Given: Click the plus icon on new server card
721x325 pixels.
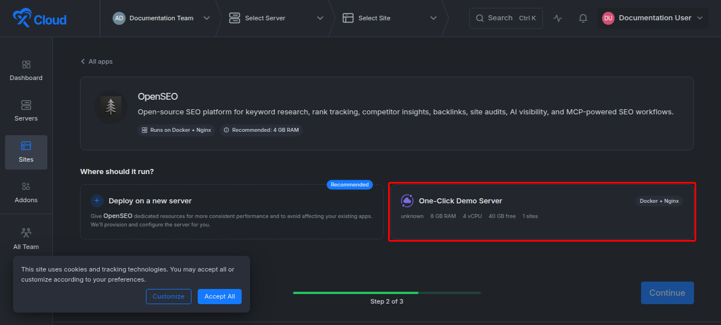Looking at the screenshot, I should (97, 201).
